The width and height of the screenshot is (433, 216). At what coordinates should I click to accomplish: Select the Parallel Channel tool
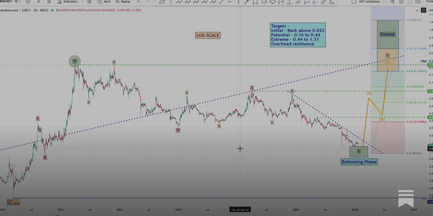[x=298, y=2]
